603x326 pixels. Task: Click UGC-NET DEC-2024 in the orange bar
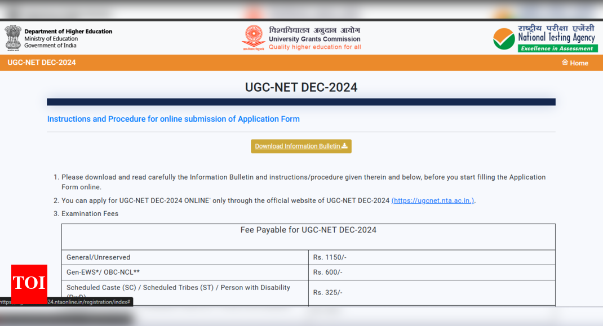click(x=42, y=62)
